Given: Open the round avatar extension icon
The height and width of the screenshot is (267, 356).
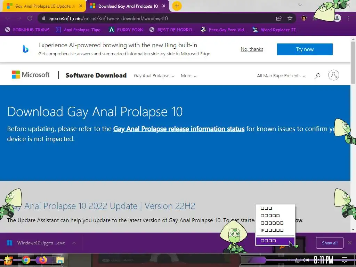Looking at the screenshot, I should pos(304,18).
